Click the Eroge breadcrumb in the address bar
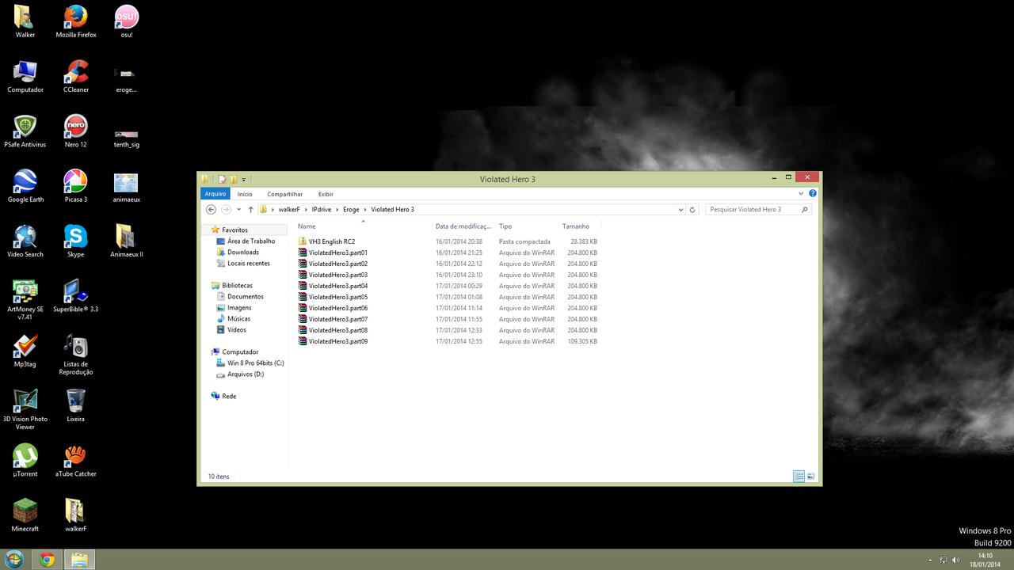Screen dimensions: 1014x570 tap(351, 210)
